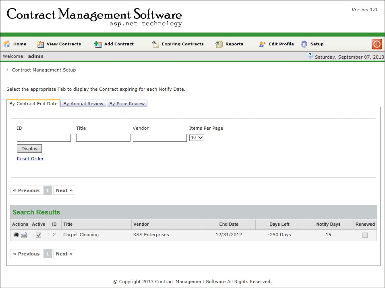385x288 pixels.
Task: Switch to the By Price Review tab
Action: (127, 104)
